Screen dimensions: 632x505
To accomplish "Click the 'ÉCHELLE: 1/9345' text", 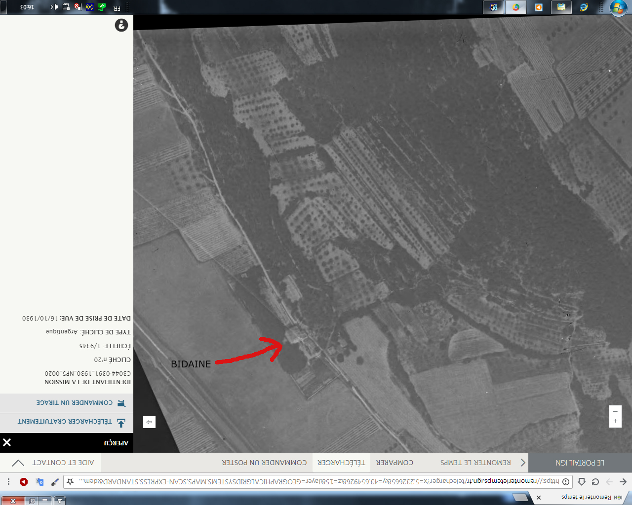I will 105,346.
